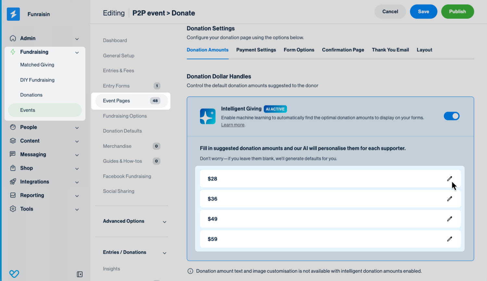Screen dimensions: 487x281
Task: Expand the Admin menu chevron
Action: coord(77,39)
